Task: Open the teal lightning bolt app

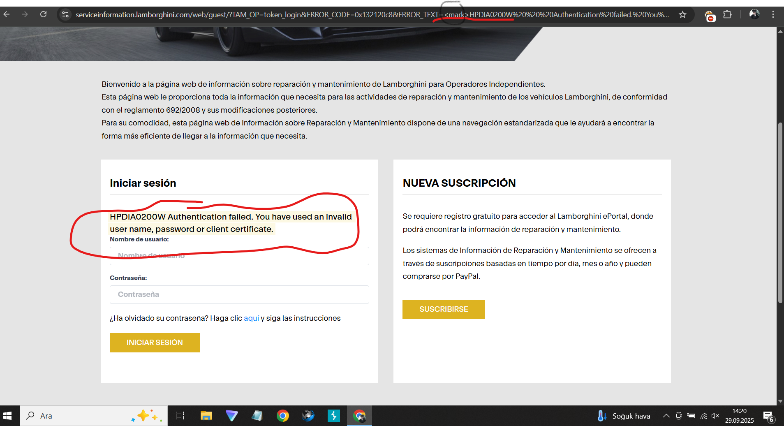Action: pos(333,416)
